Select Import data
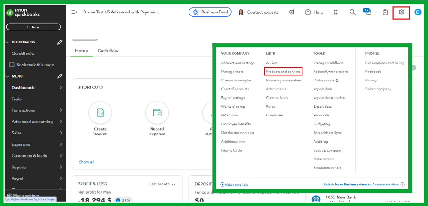428x206 pixels. click(323, 89)
